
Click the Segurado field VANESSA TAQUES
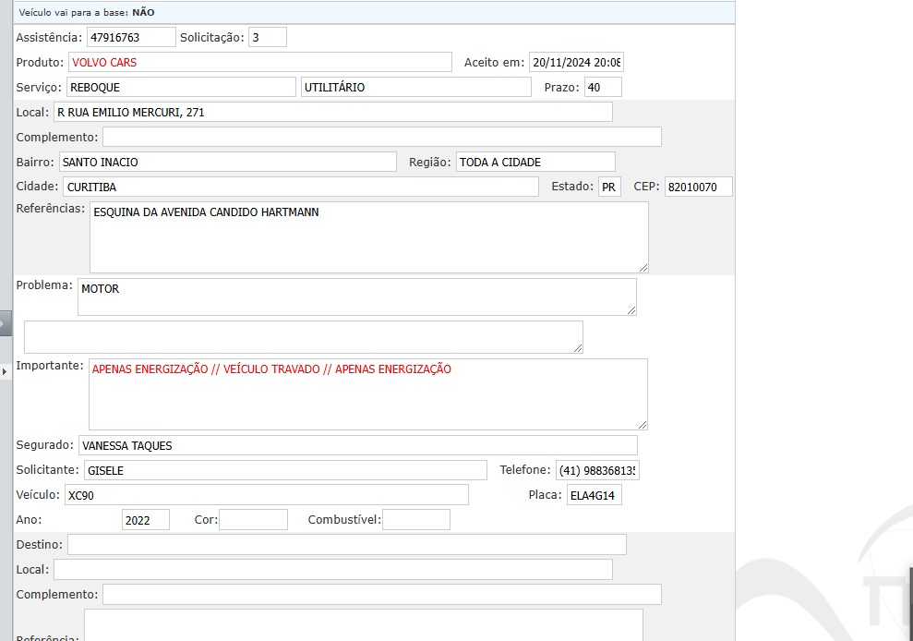tap(357, 445)
